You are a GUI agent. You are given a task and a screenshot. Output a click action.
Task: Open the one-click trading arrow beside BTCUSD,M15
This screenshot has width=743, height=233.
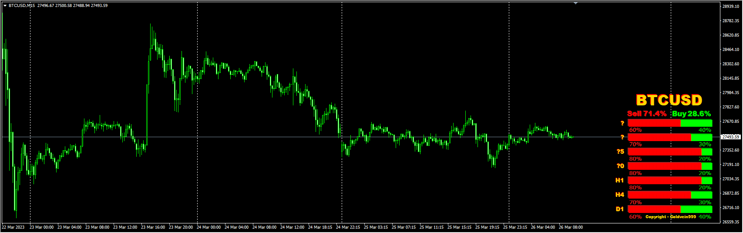pyautogui.click(x=5, y=6)
